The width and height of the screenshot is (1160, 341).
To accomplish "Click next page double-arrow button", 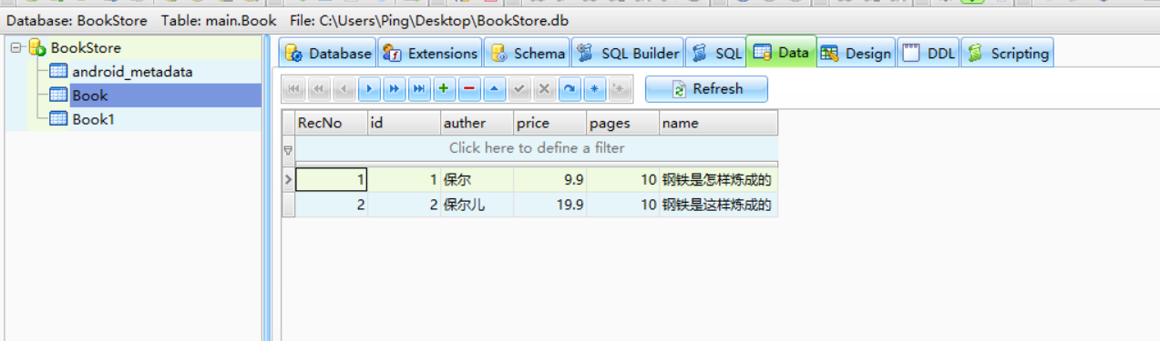I will (394, 89).
